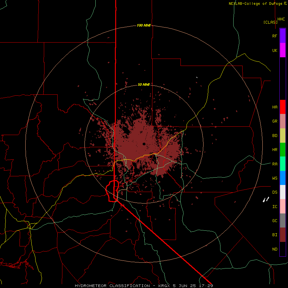The height and width of the screenshot is (288, 288).
Task: Click the black radar site dot at center
Action: [x=144, y=144]
